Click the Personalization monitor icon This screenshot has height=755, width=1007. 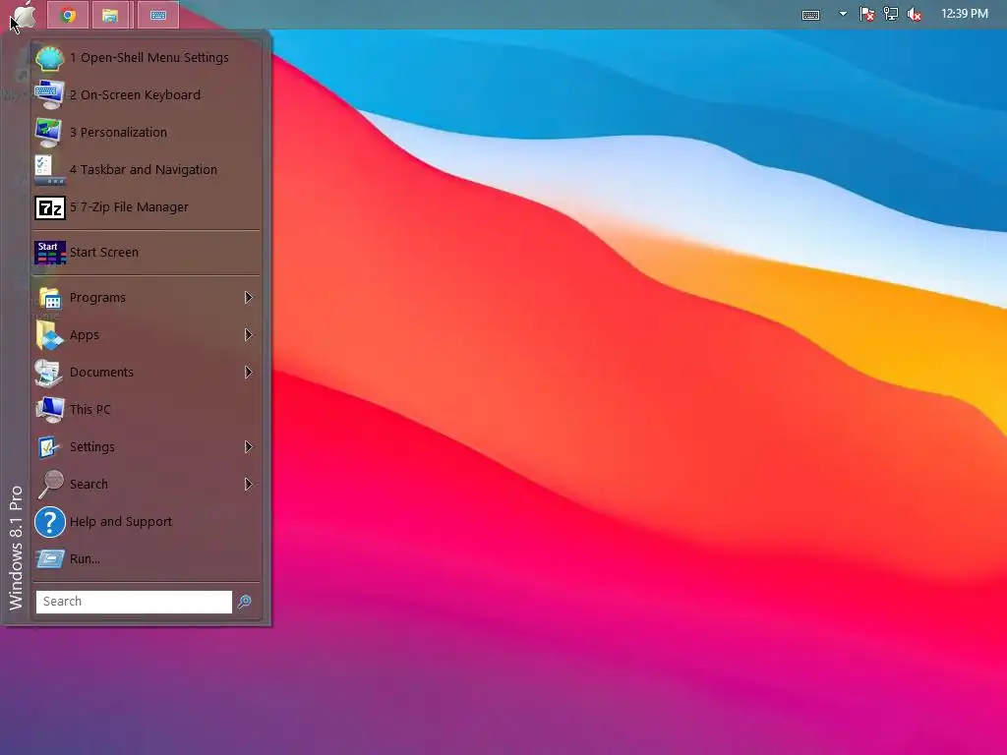[49, 133]
